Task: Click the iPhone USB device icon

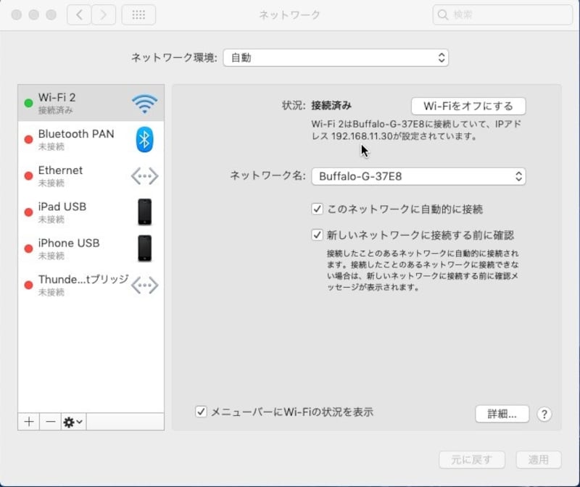Action: click(x=144, y=248)
